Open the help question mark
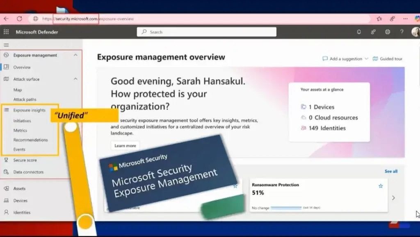The image size is (420, 237). (x=402, y=32)
